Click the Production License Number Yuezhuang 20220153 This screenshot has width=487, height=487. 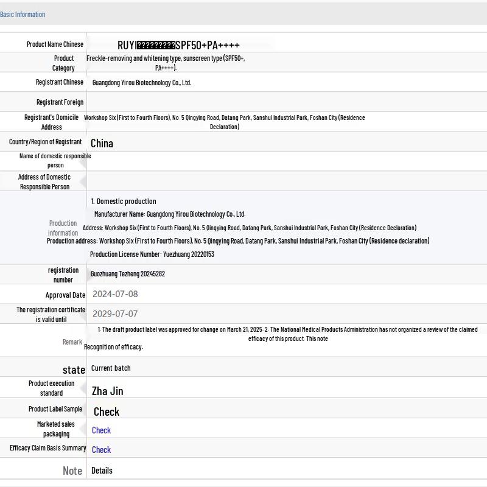pyautogui.click(x=152, y=254)
